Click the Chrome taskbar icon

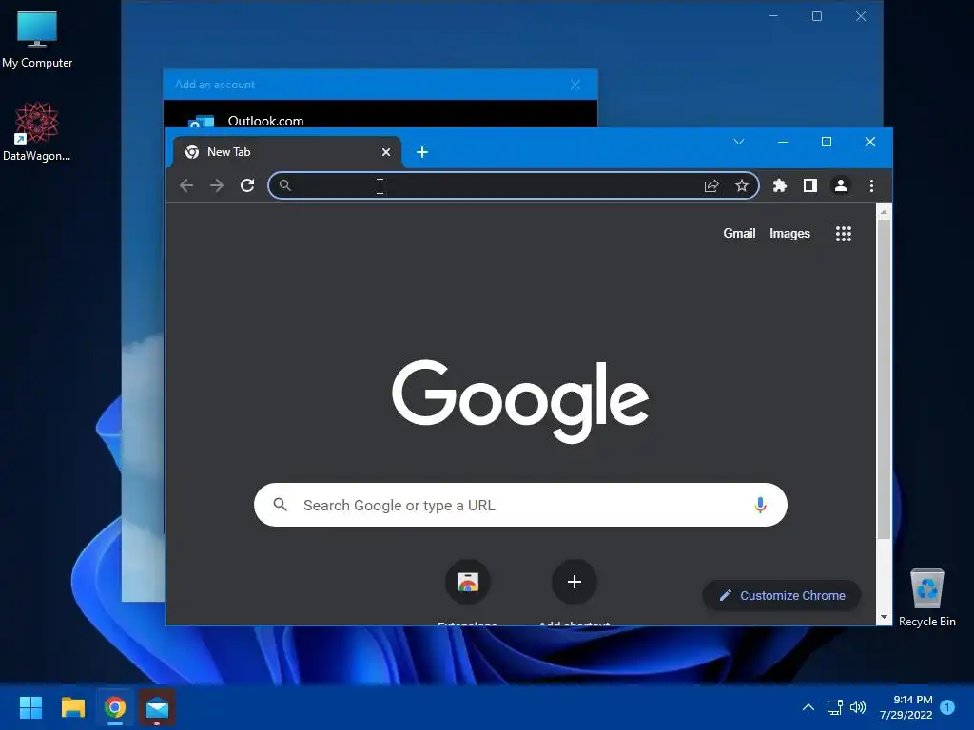[115, 707]
